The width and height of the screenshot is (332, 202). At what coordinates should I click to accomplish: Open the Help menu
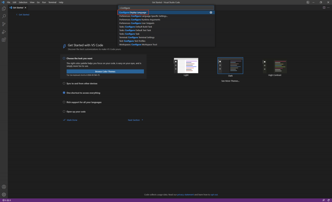61,2
